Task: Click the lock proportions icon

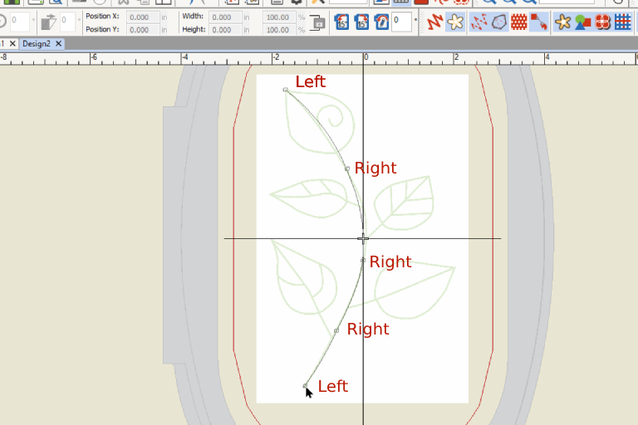Action: click(317, 22)
